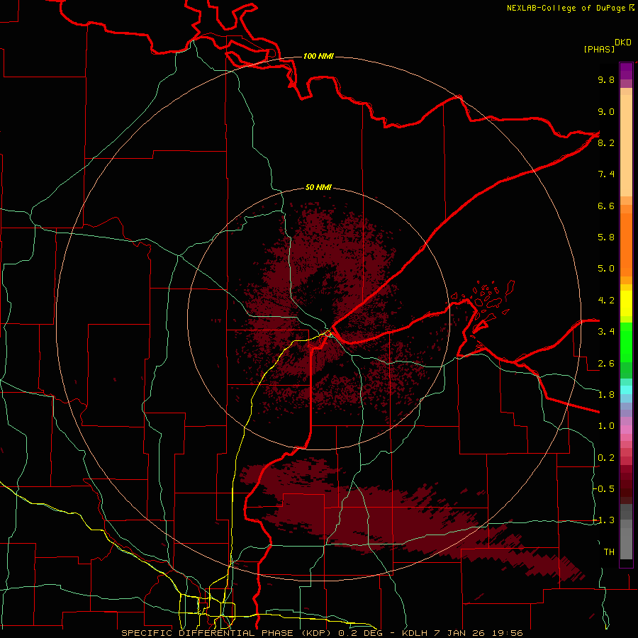The height and width of the screenshot is (638, 638).
Task: Click the DKD label above the color scale
Action: coord(623,43)
